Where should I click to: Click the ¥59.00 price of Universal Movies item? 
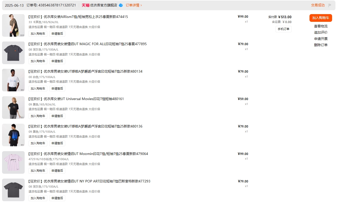(x=243, y=99)
